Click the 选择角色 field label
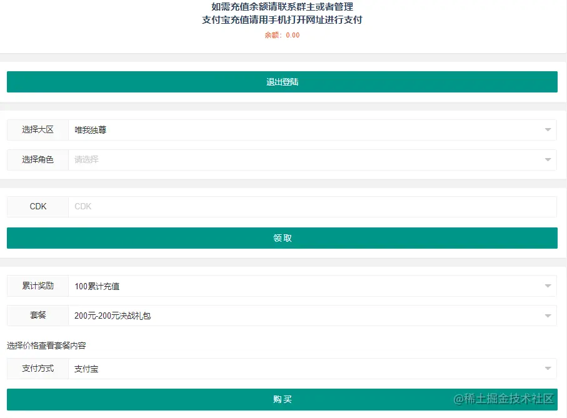 38,160
